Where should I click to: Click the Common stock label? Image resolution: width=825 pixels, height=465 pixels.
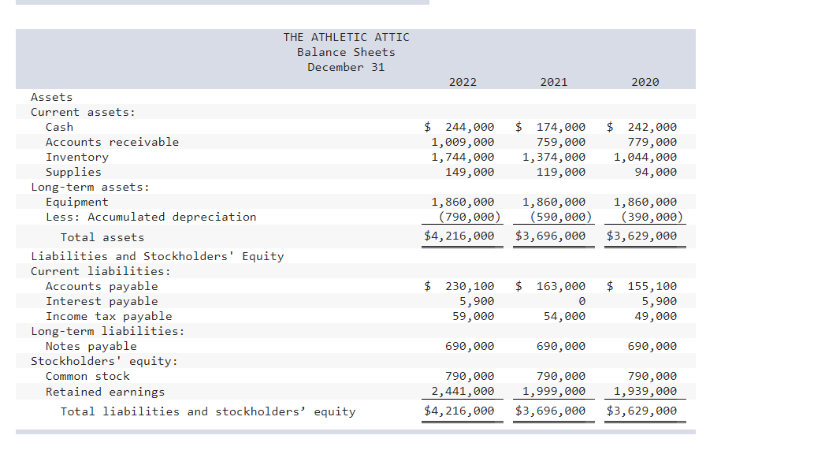(87, 376)
